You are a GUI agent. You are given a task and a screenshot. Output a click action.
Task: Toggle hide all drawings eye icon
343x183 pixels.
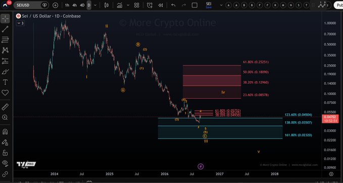coord(5,163)
